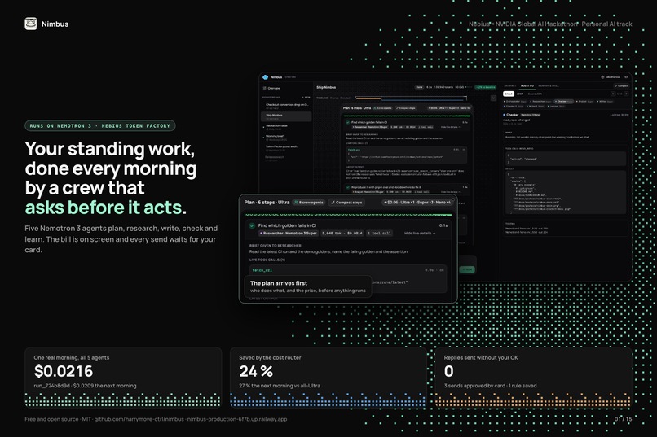Screen dimensions: 657x437
Task: Click the timeline bar in the app window
Action: 411,98
